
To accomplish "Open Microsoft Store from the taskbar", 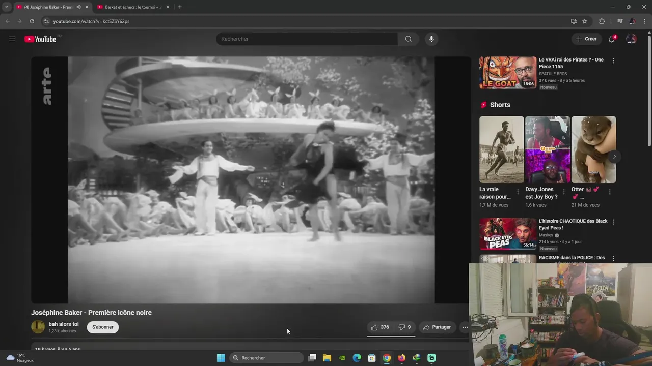I will point(372,358).
